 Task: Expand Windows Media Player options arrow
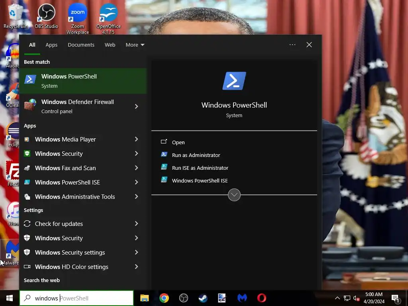(x=136, y=139)
